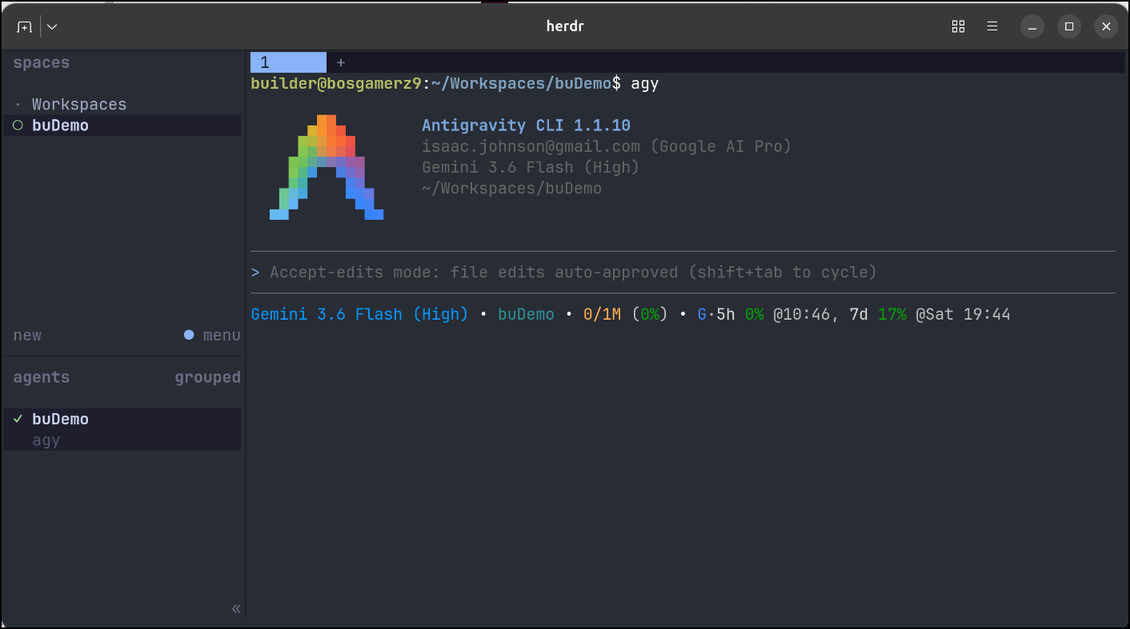
Task: Open the hamburger menu in the titlebar
Action: tap(992, 26)
